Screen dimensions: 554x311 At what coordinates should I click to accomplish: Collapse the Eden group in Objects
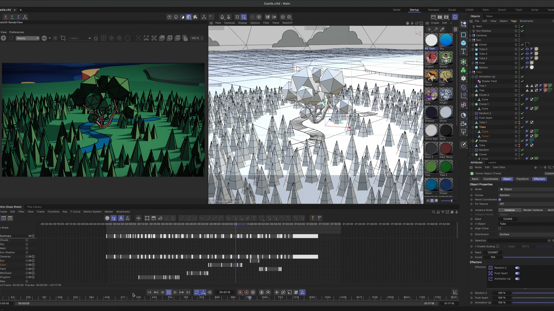(470, 72)
